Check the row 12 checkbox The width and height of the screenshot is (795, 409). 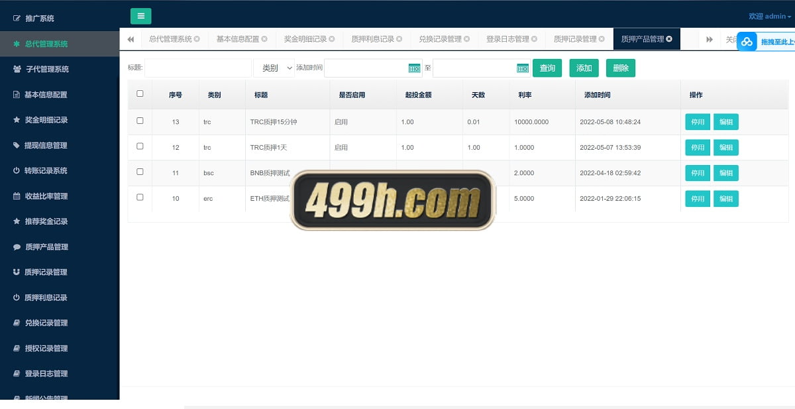click(x=140, y=146)
